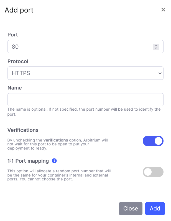The width and height of the screenshot is (171, 221).
Task: Click into the empty Name input field
Action: coord(85,100)
